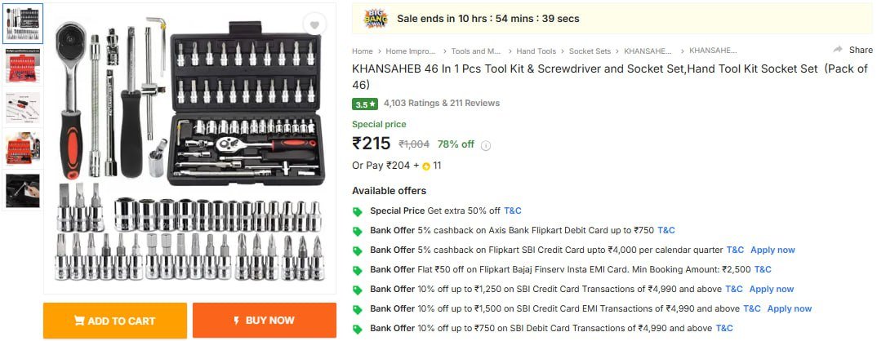877x341 pixels.
Task: Open T&C for Special Price offer
Action: click(x=512, y=210)
